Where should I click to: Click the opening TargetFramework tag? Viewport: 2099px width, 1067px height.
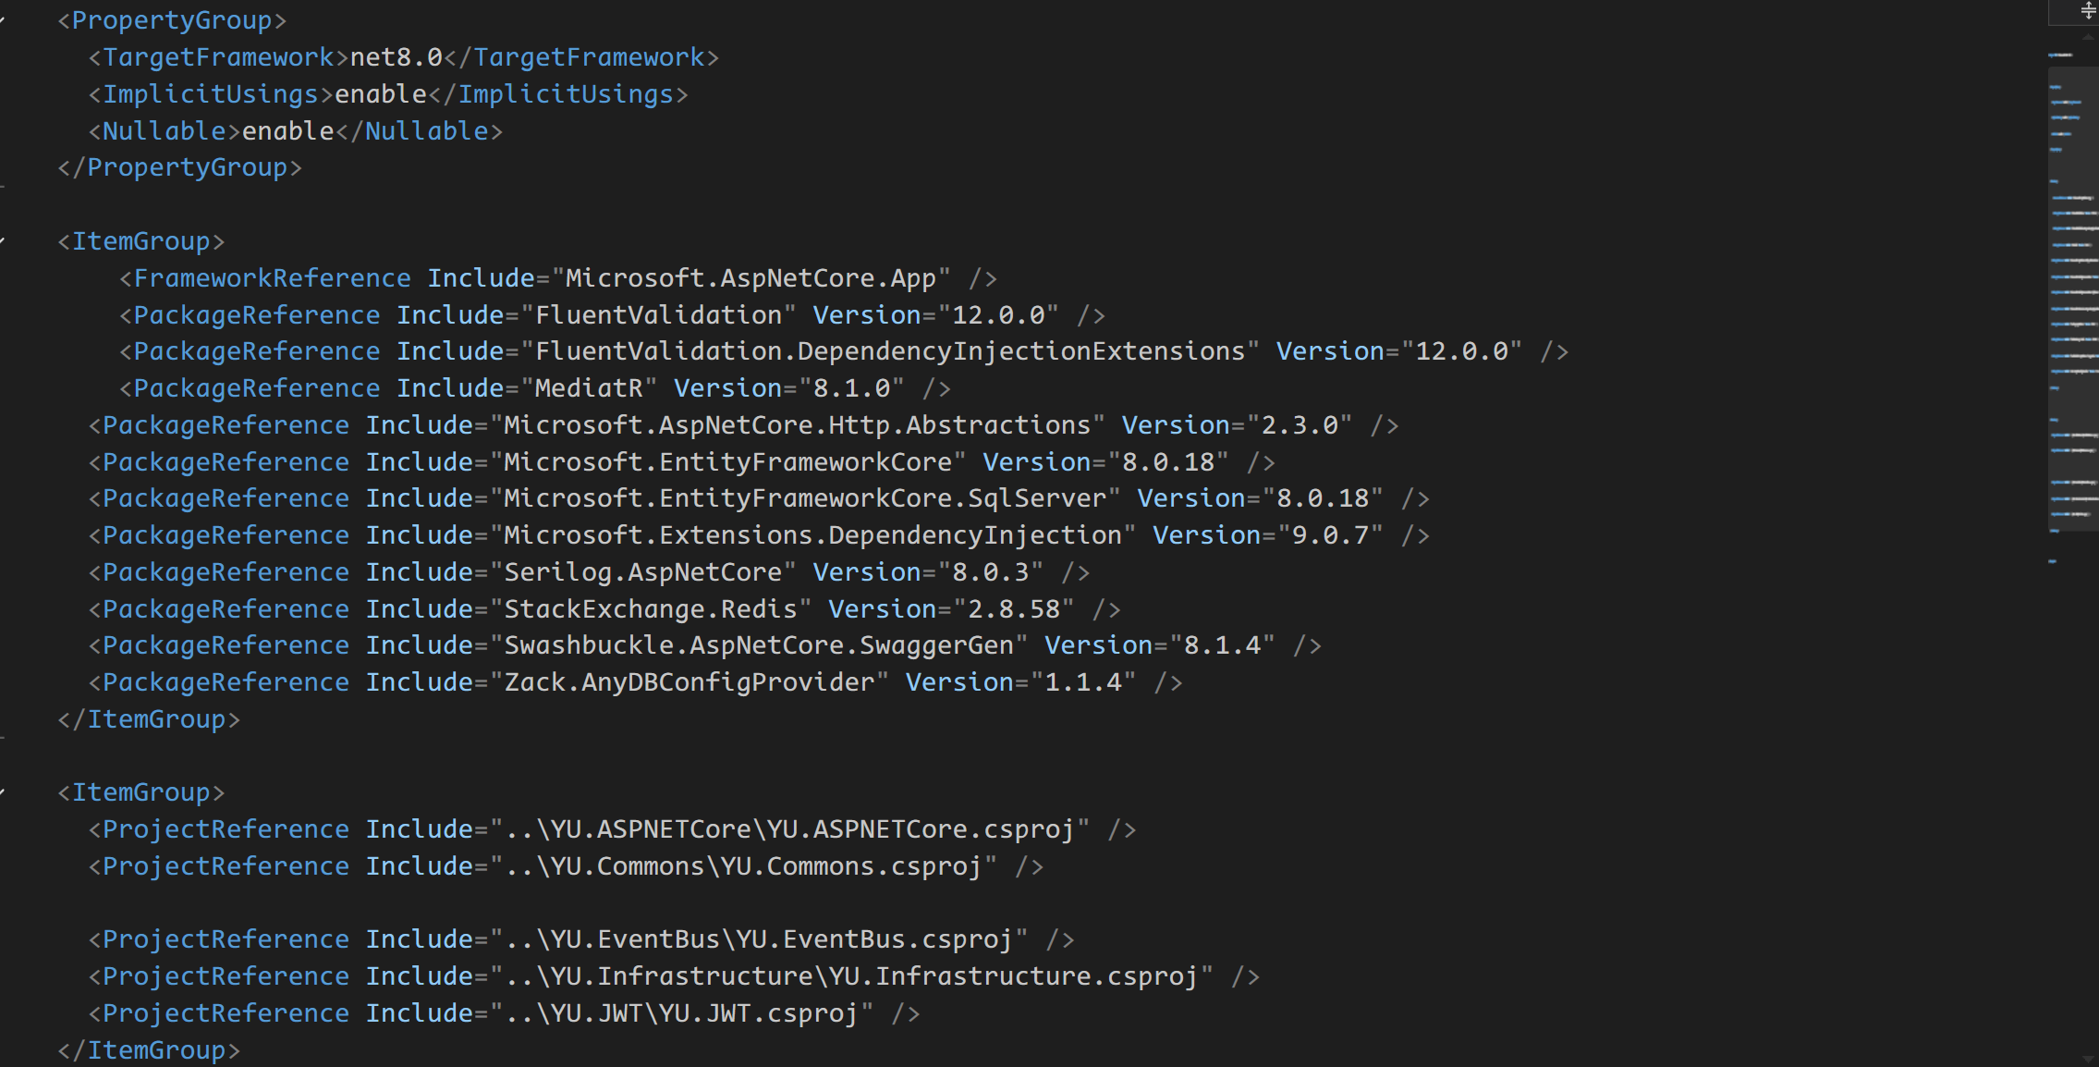tap(219, 57)
